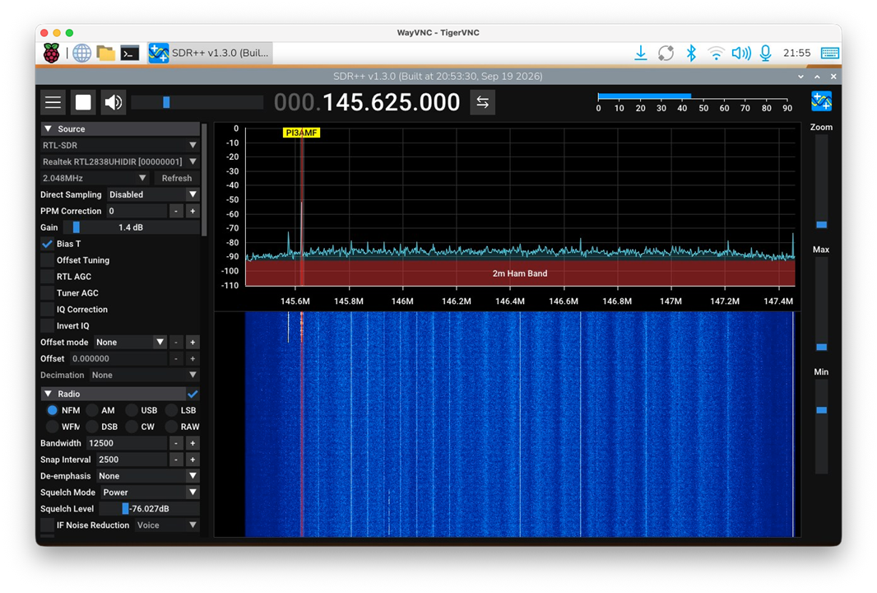
Task: Open the RTL-SDR source type dropdown
Action: 119,145
